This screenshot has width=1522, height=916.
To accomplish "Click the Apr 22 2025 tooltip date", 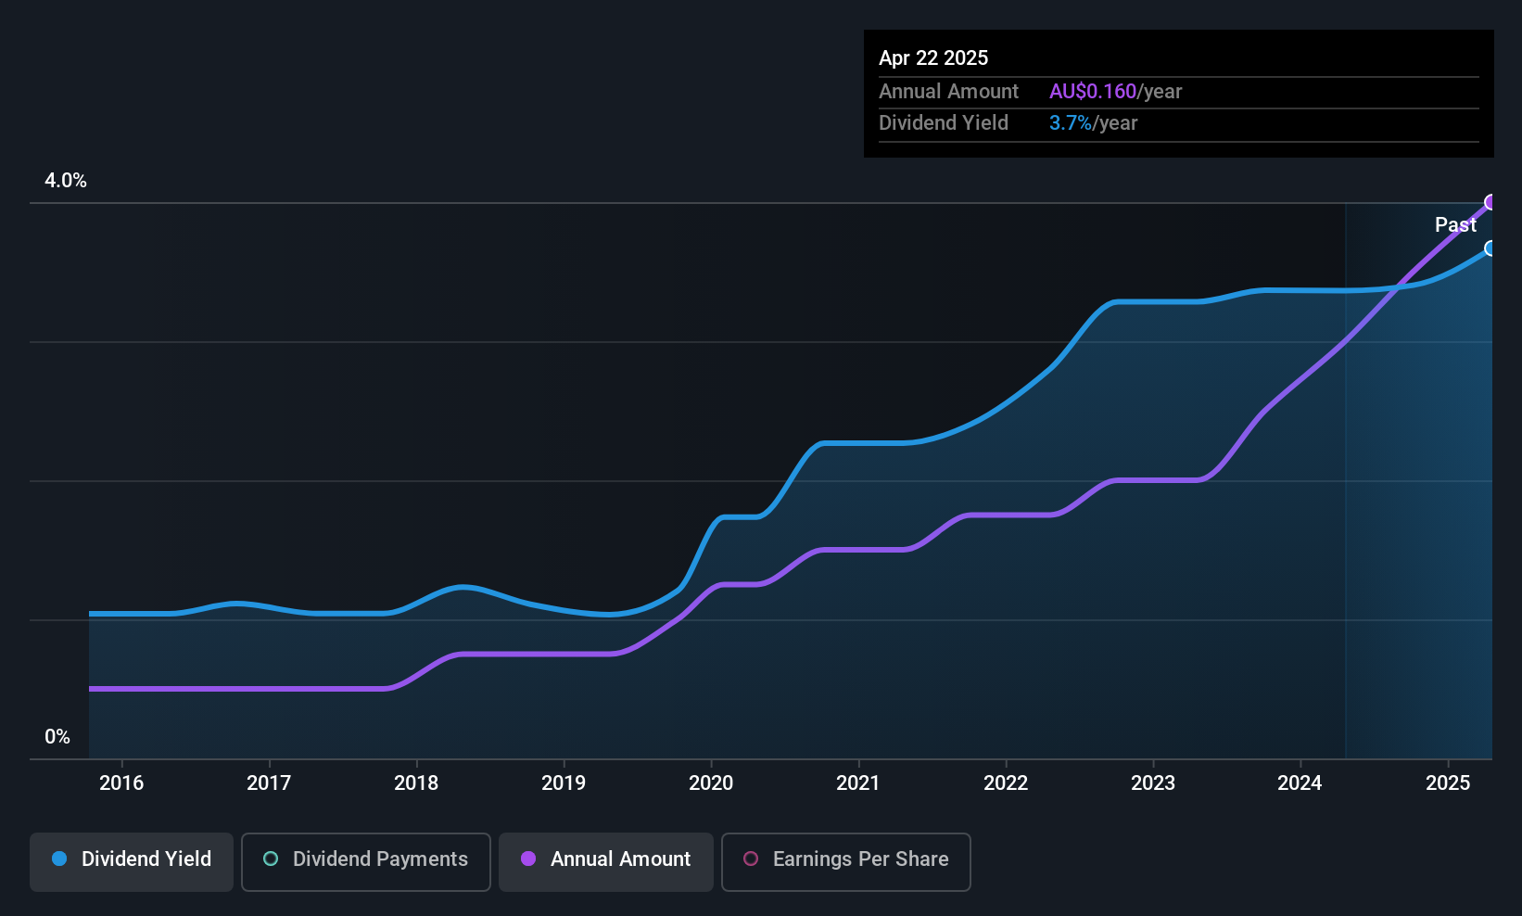I will pyautogui.click(x=933, y=58).
